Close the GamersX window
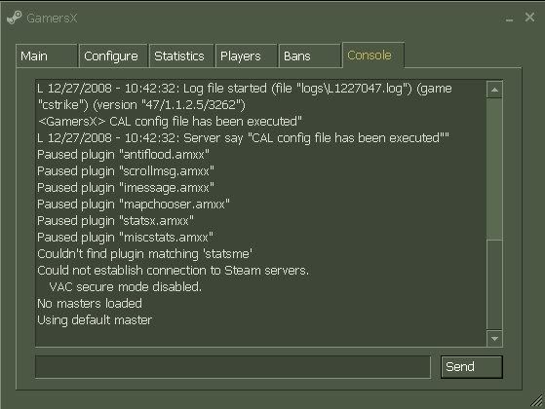This screenshot has height=409, width=545. pyautogui.click(x=529, y=17)
